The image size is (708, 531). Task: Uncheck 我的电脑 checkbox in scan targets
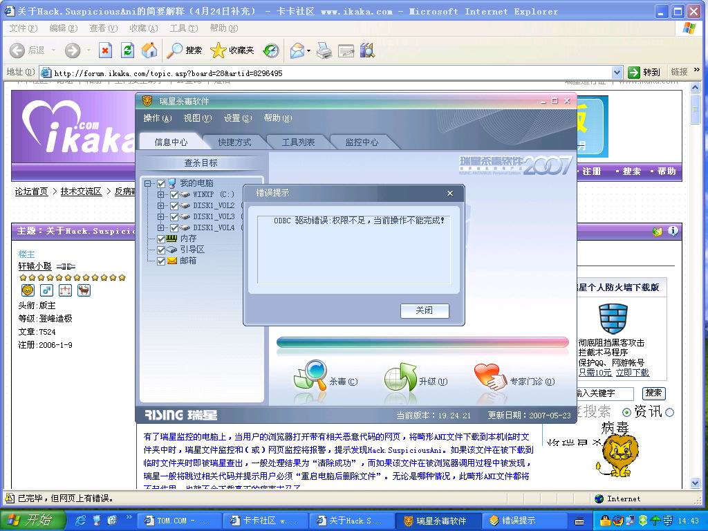click(160, 183)
